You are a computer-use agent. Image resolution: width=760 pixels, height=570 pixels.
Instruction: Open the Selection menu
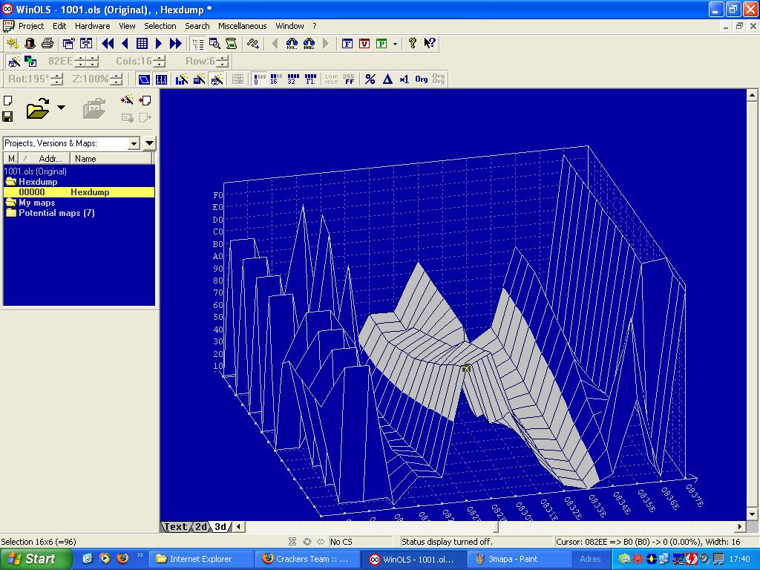pyautogui.click(x=160, y=26)
